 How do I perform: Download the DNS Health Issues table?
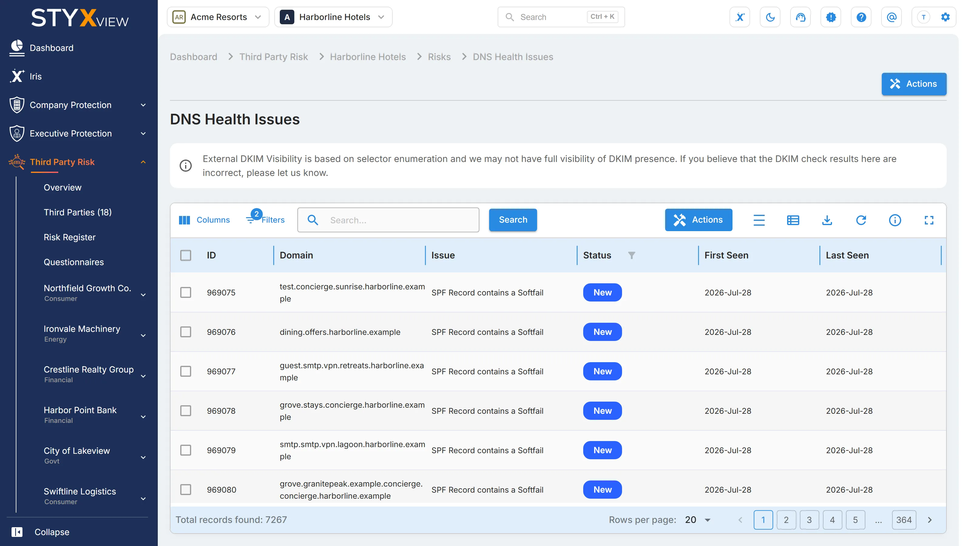(x=827, y=220)
